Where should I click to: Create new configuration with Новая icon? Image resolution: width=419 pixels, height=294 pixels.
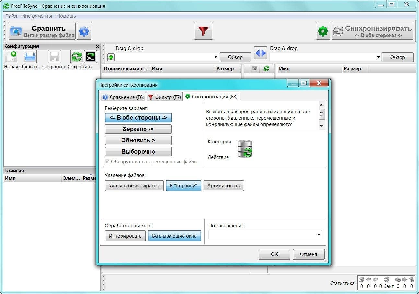tap(11, 56)
